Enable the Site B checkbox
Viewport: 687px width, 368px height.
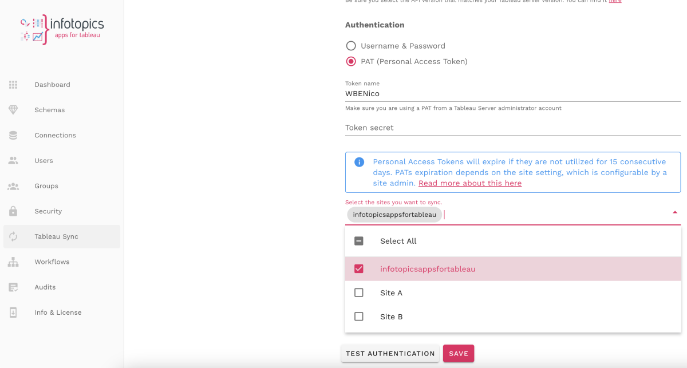pos(359,316)
